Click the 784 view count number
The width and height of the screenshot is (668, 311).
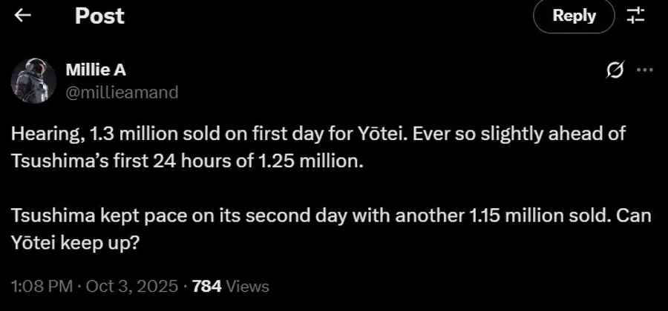206,286
